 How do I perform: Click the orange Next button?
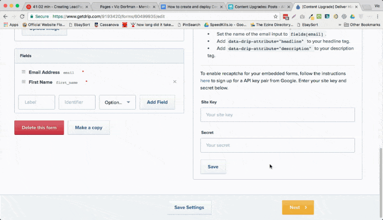pos(298,207)
